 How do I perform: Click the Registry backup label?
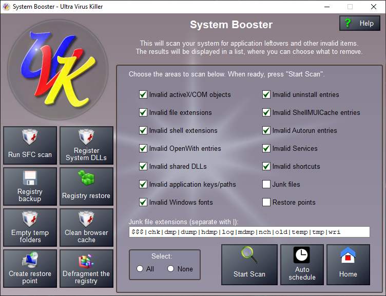[x=30, y=195]
